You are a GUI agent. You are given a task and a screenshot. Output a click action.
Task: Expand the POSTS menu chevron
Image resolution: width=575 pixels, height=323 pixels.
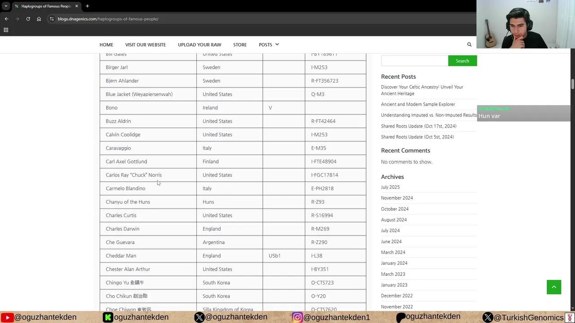277,44
